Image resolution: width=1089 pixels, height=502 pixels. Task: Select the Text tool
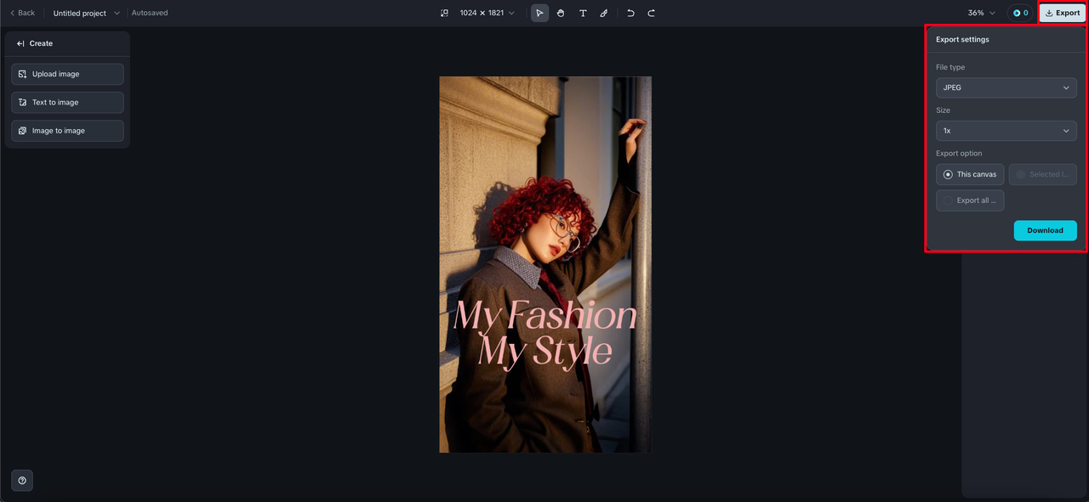click(583, 13)
